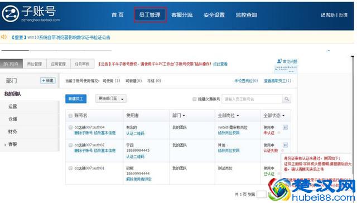Switch to the 部门结构 tab
Image resolution: width=357 pixels, height=203 pixels.
click(11, 64)
